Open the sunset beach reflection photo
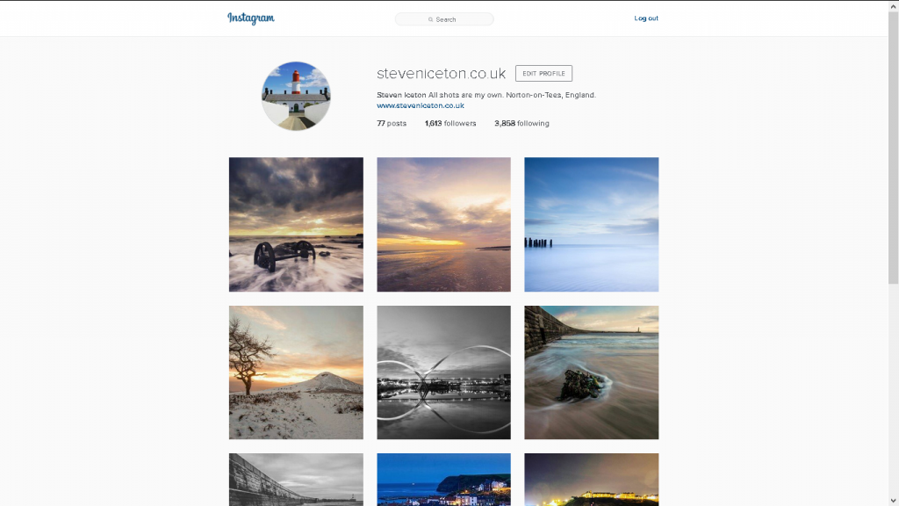This screenshot has width=899, height=506. click(443, 224)
